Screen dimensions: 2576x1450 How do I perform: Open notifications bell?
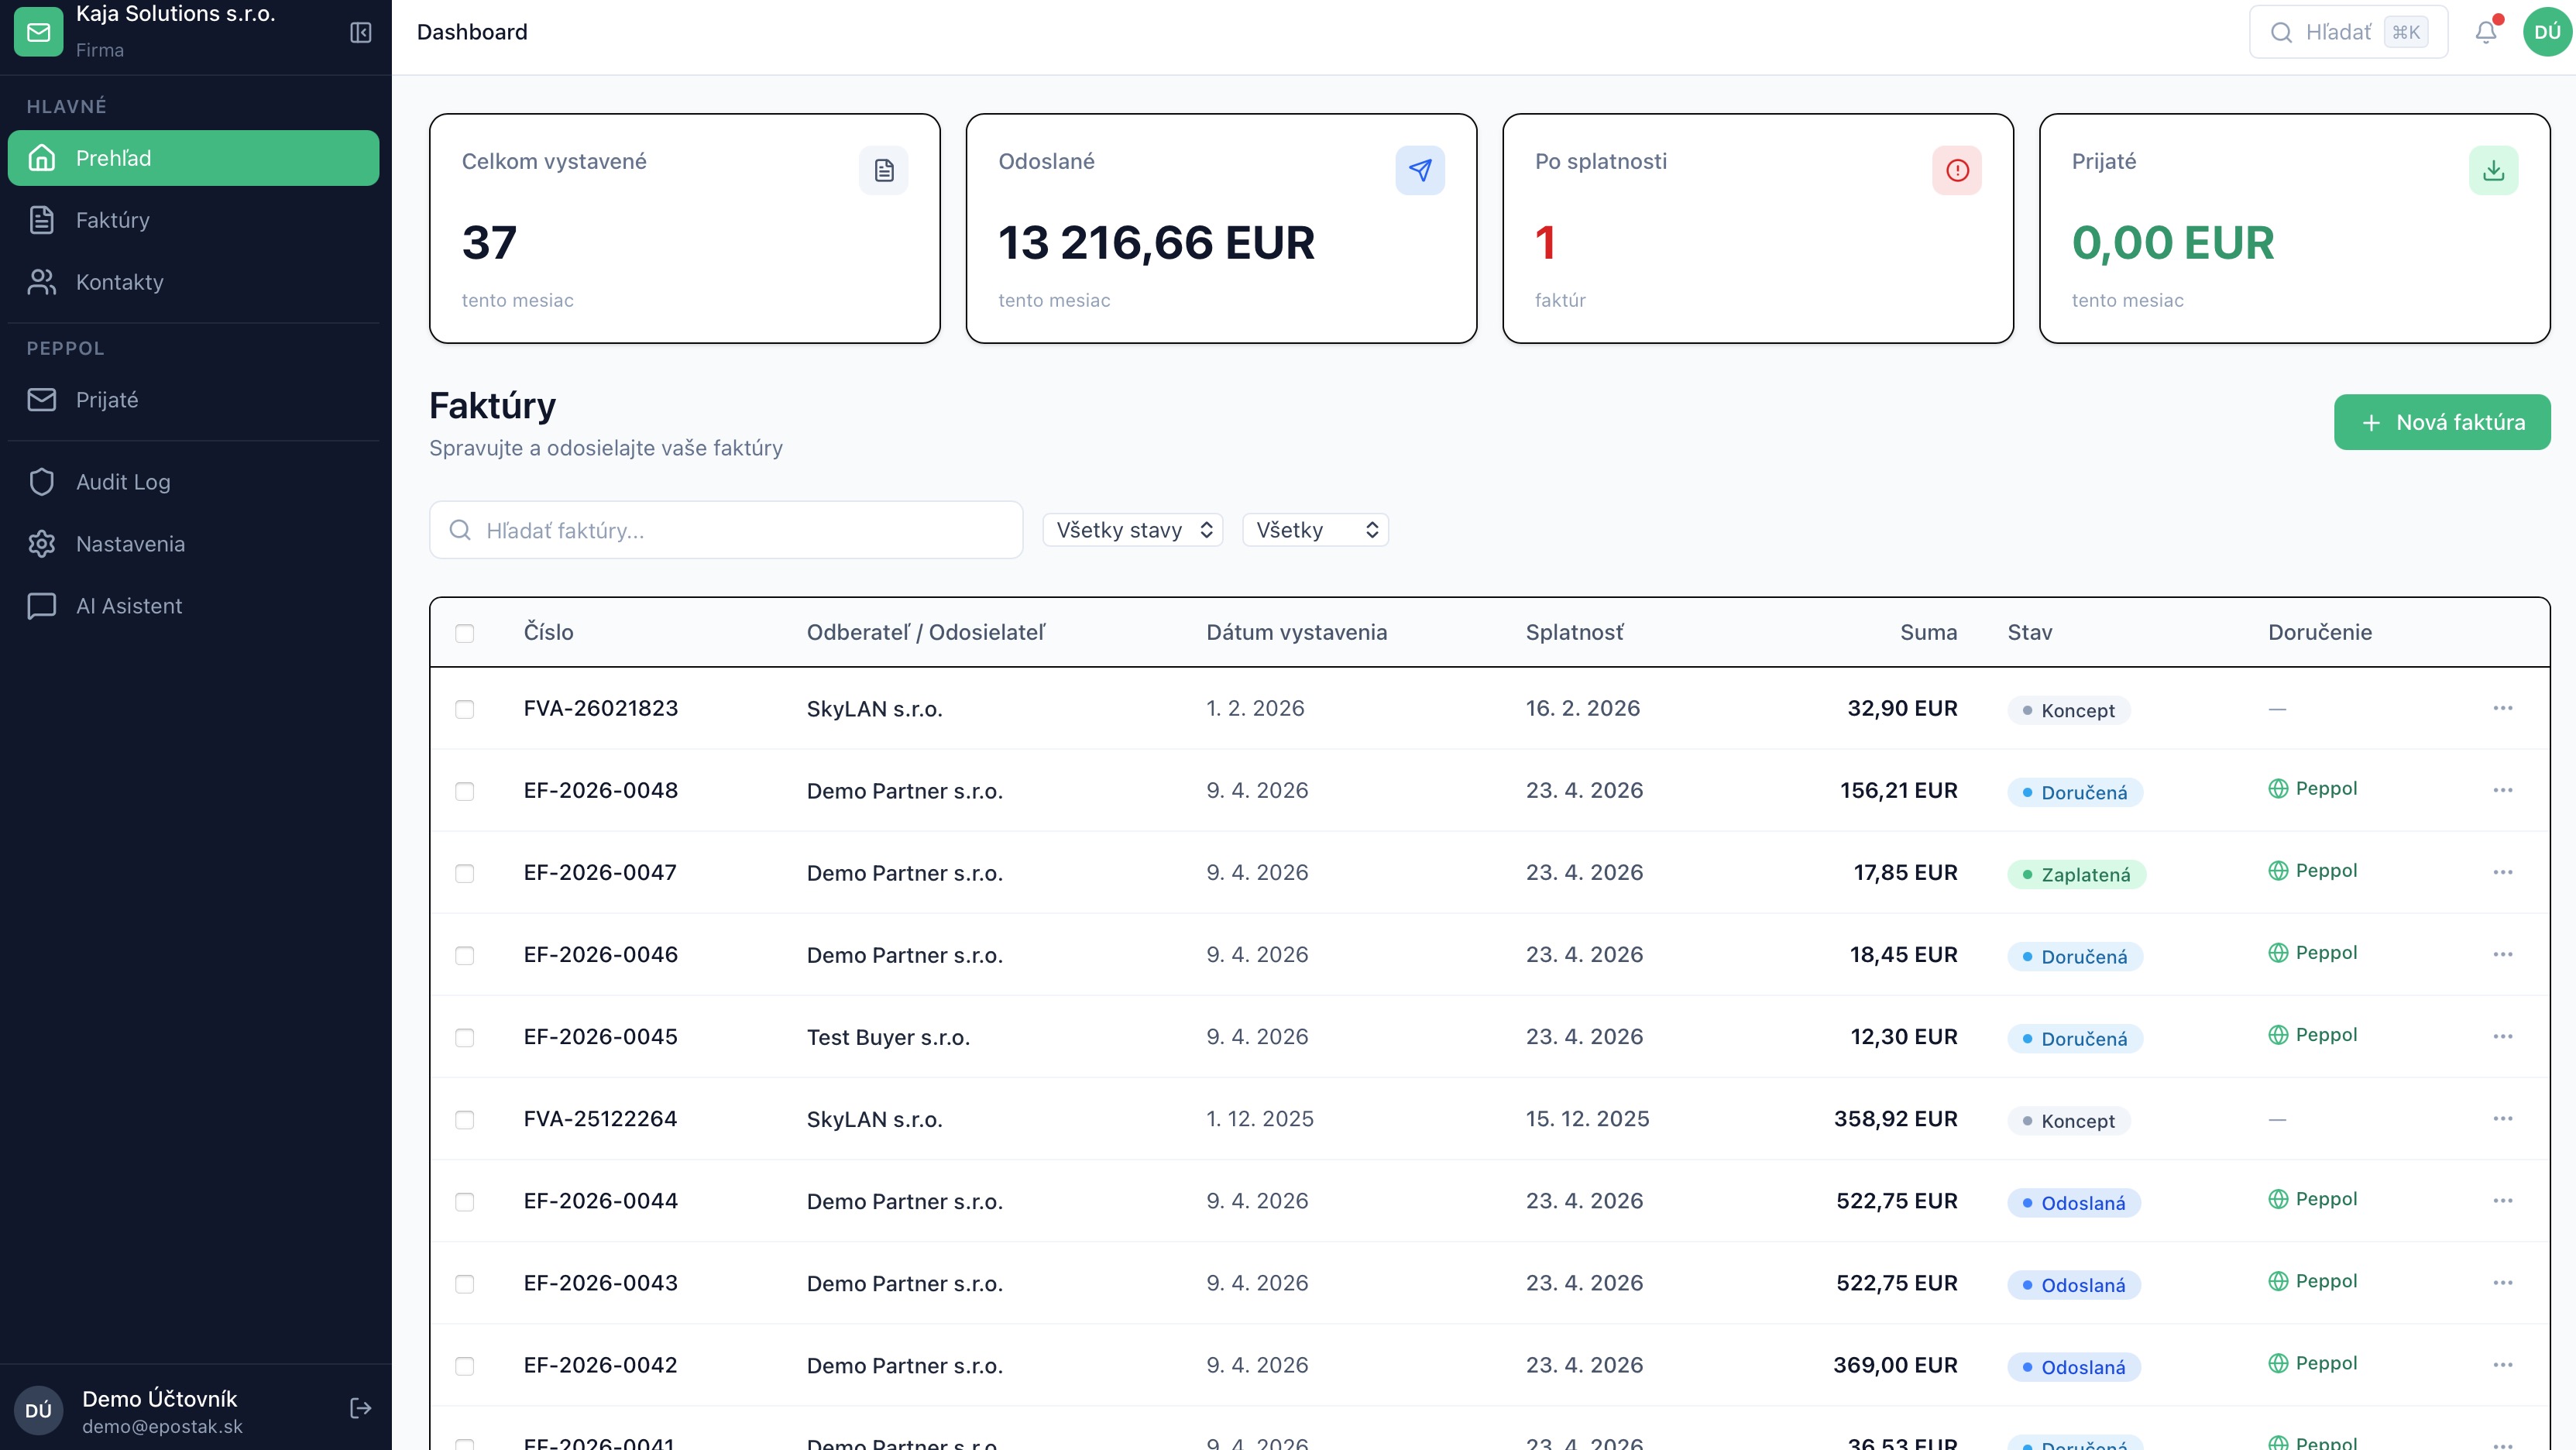2486,31
